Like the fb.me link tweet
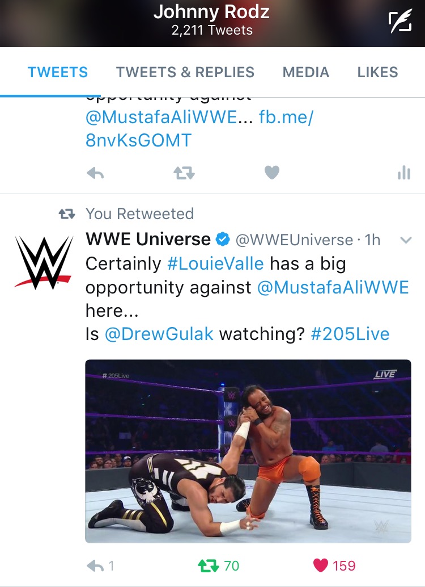The height and width of the screenshot is (587, 425). [x=272, y=173]
